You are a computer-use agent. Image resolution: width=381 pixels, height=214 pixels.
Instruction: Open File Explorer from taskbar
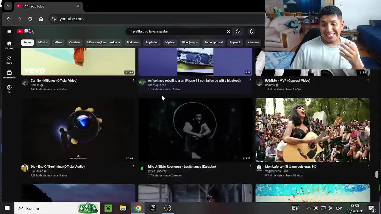point(123,208)
